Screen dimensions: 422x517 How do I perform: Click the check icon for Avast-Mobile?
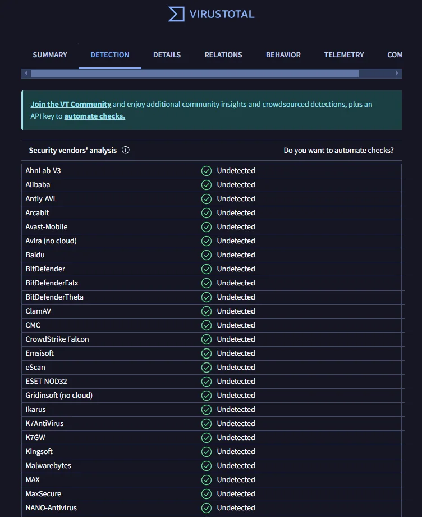(207, 227)
